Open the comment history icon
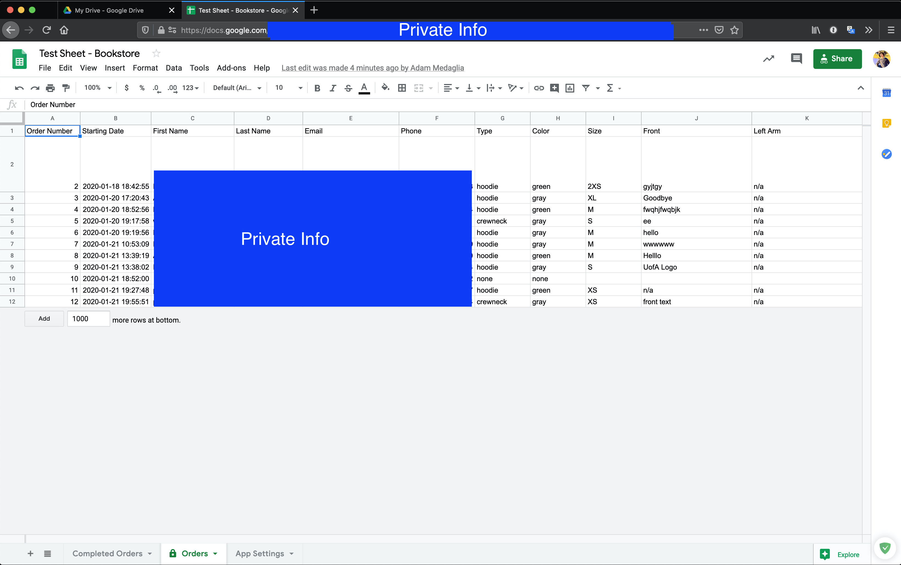901x565 pixels. point(796,59)
